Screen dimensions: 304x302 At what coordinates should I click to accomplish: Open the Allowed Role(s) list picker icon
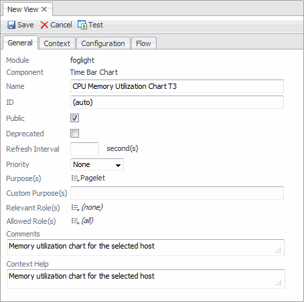76,221
